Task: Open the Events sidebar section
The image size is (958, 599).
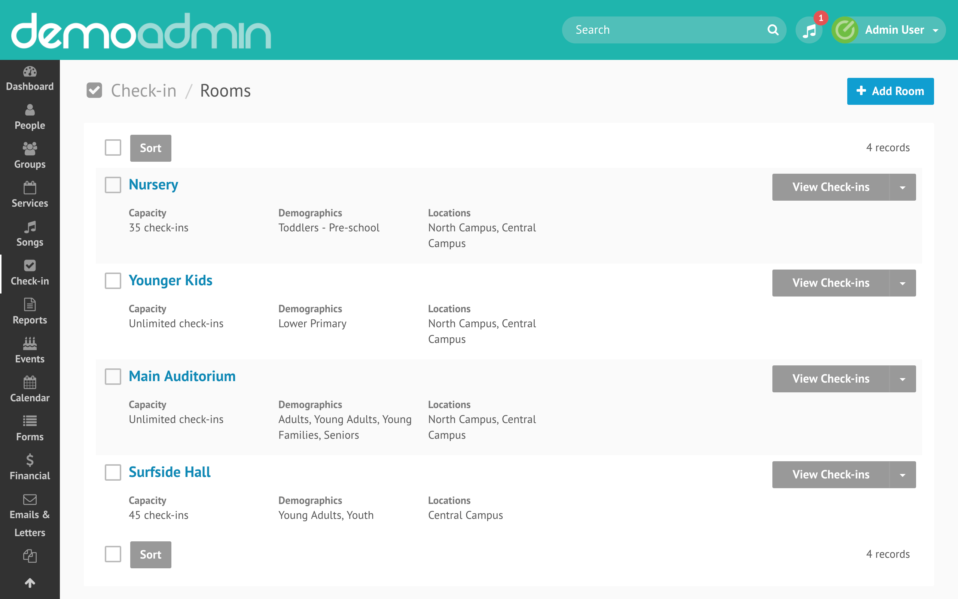Action: (30, 350)
